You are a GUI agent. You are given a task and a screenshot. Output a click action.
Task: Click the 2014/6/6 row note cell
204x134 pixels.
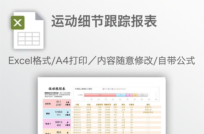pyautogui.click(x=148, y=112)
